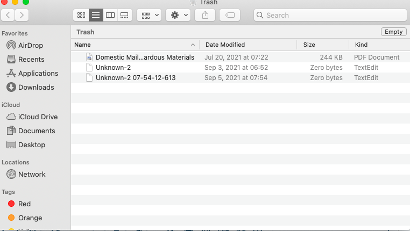Screen dimensions: 410x231
Task: Go forward with the right arrow
Action: [23, 15]
